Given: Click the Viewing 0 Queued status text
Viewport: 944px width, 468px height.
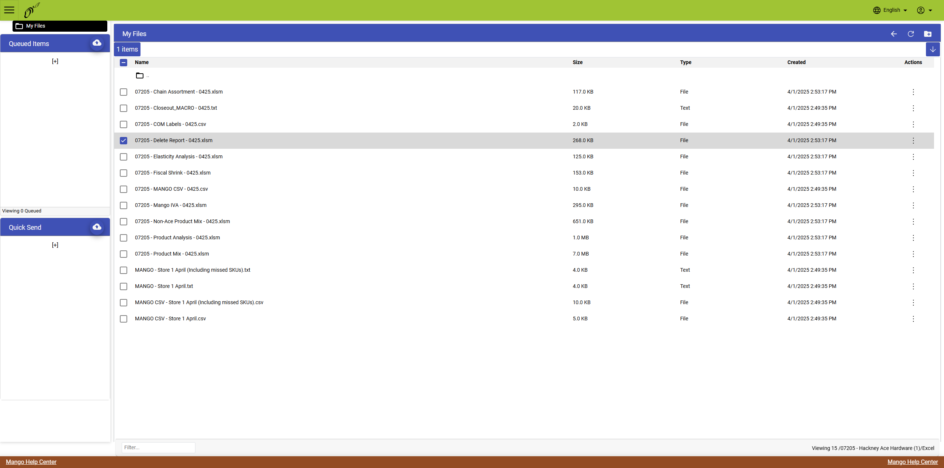Looking at the screenshot, I should coord(22,211).
